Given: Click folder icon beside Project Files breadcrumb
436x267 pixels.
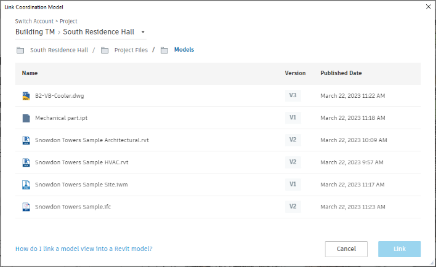Looking at the screenshot, I should (x=105, y=50).
